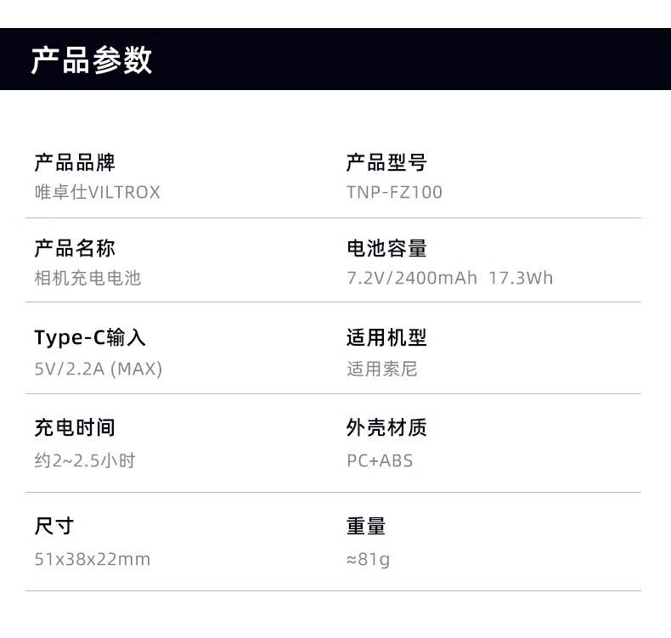Click the 7.2V/2400mAh 17.3Wh capacity value
This screenshot has height=638, width=671.
[450, 278]
